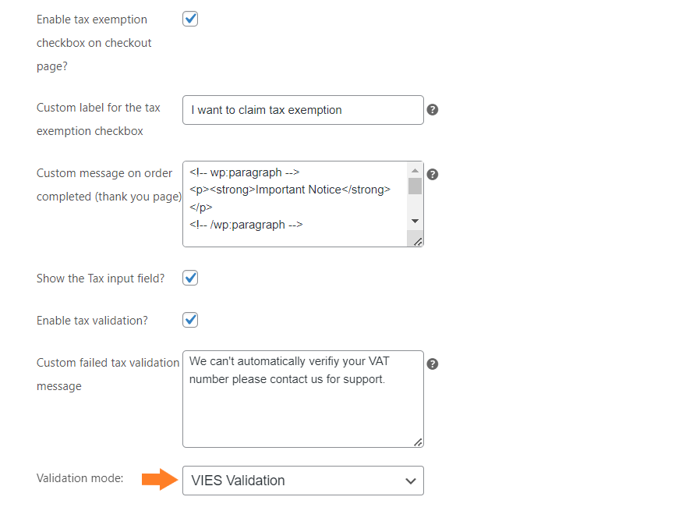
Task: Click the 'I want to claim tax exemption' field
Action: (303, 110)
